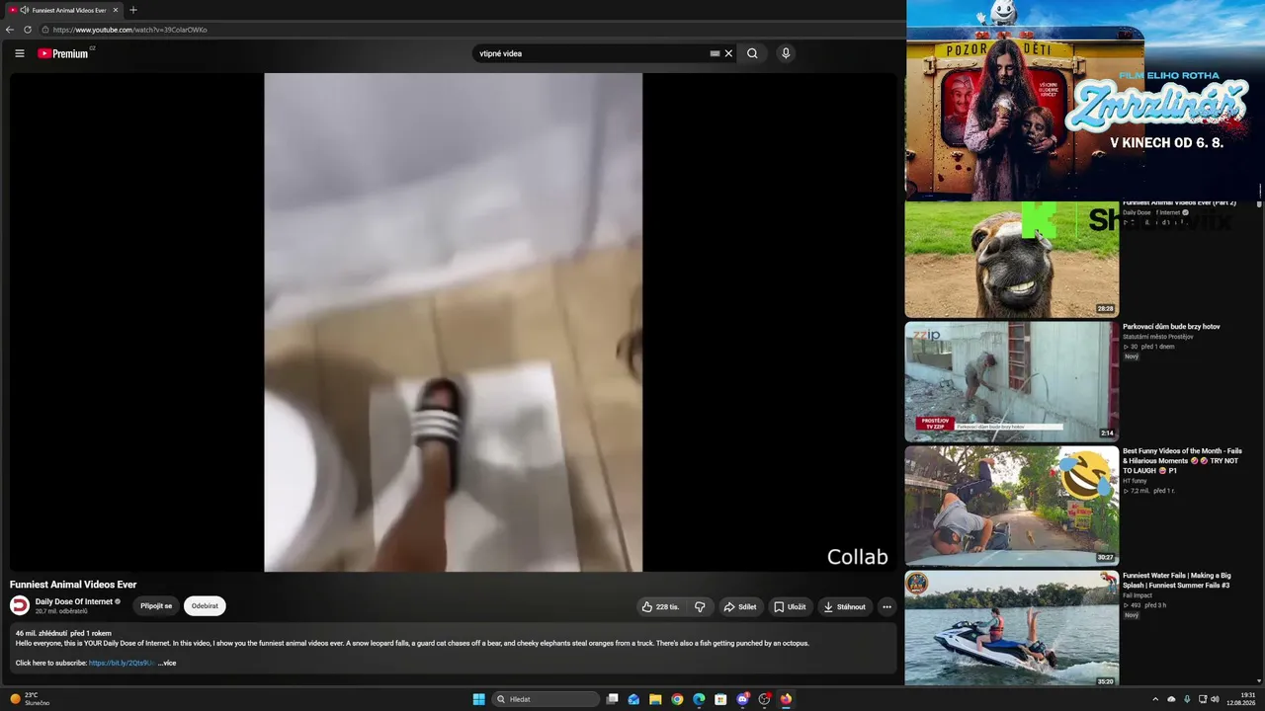Subscribe with the Odebírat button
Viewport: 1265px width, 711px height.
(205, 606)
